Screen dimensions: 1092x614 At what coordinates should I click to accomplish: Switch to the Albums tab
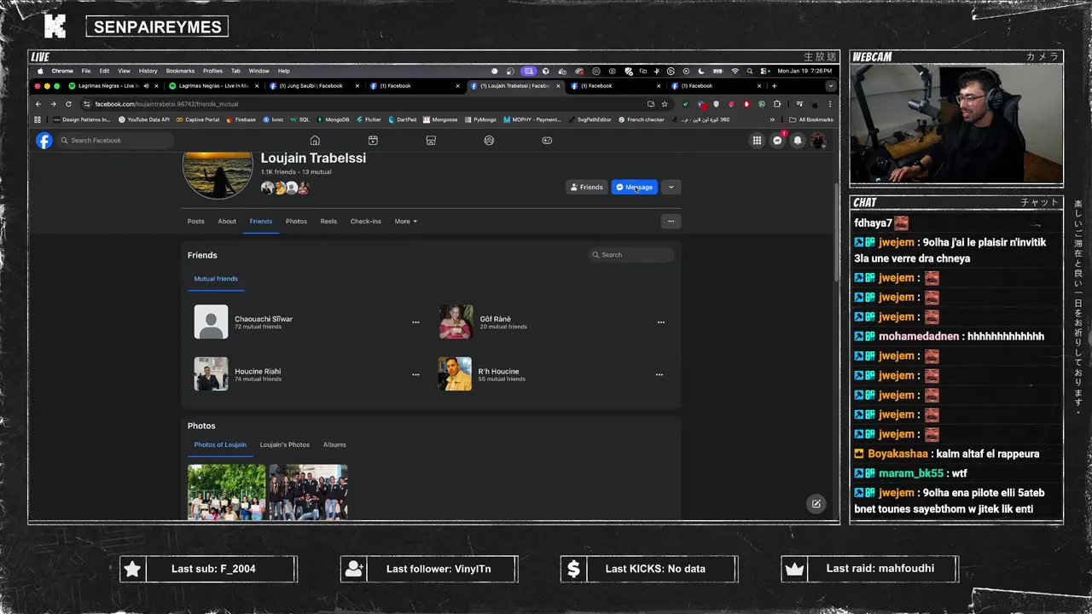point(334,444)
